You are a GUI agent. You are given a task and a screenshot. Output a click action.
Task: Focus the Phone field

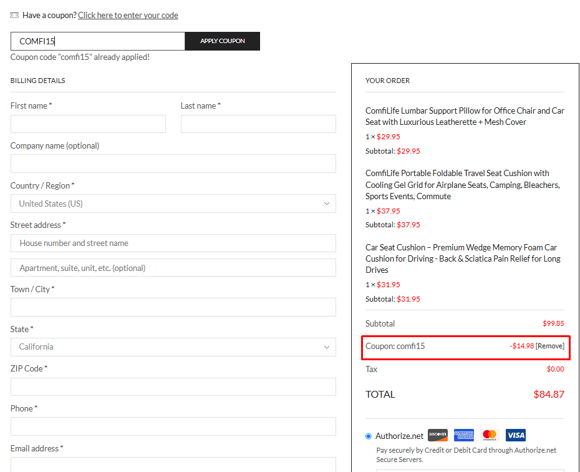click(173, 426)
